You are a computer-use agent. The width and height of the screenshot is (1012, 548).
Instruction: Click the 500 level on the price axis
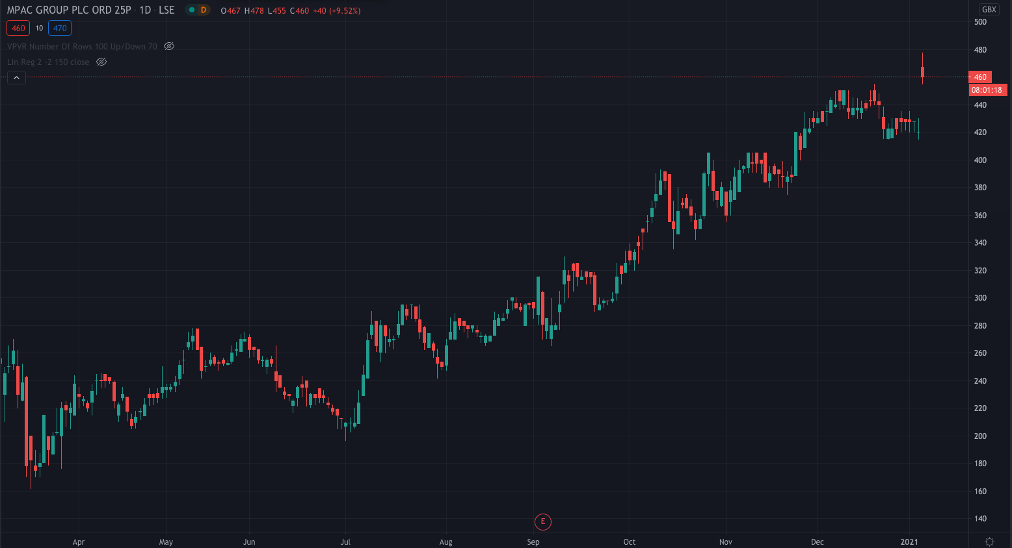(x=980, y=21)
